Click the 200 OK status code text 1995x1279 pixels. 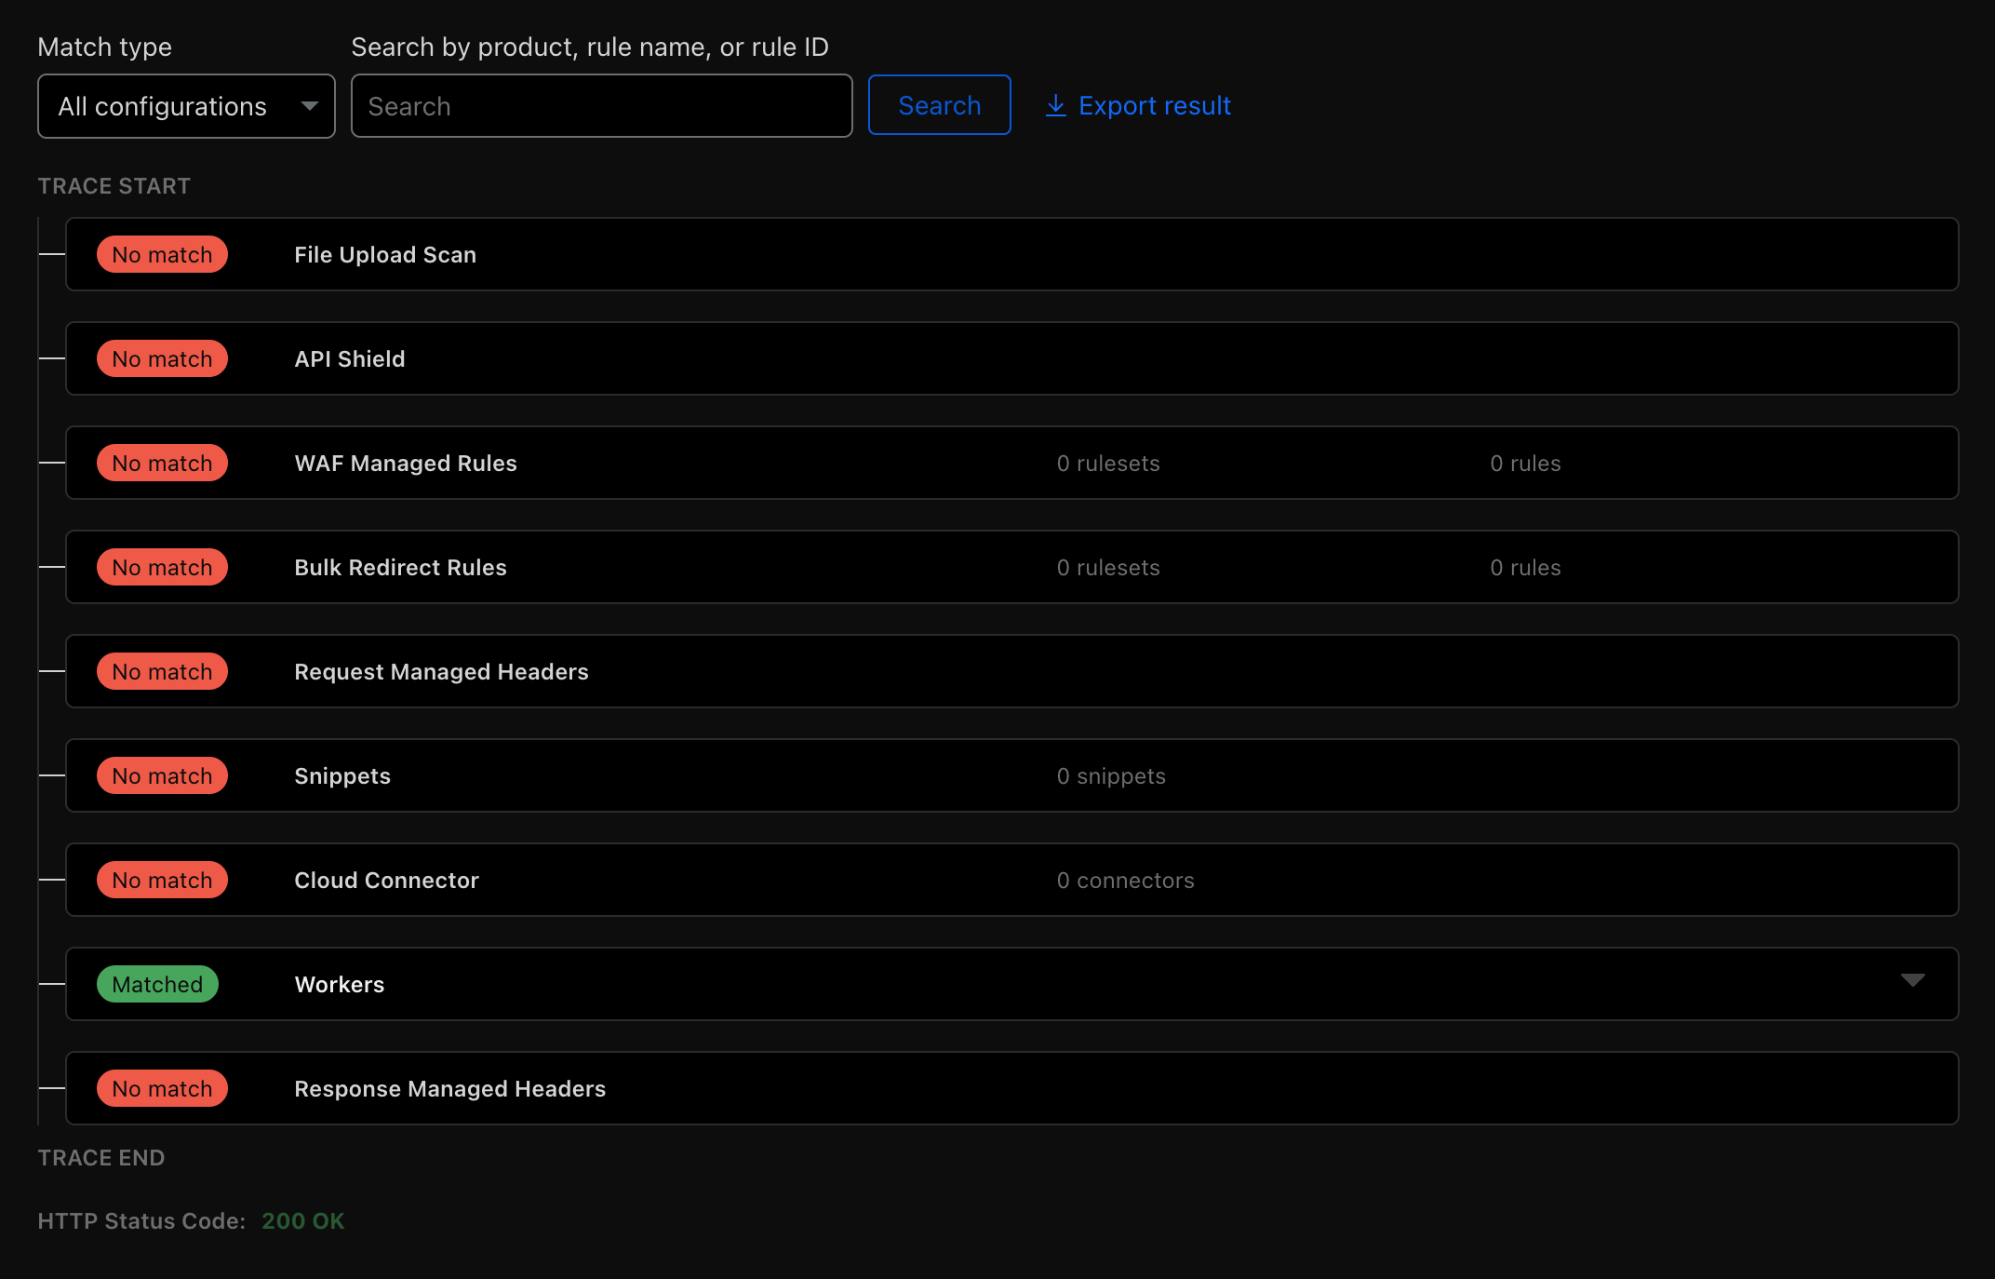pyautogui.click(x=302, y=1220)
